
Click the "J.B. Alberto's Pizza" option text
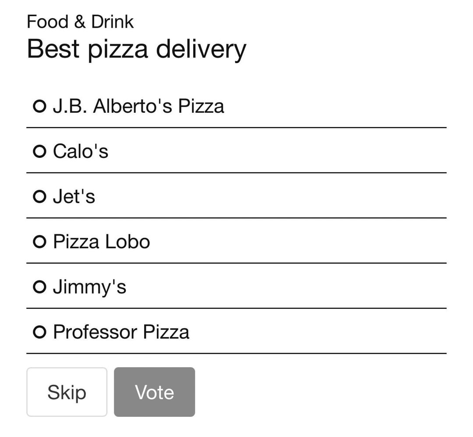click(138, 106)
